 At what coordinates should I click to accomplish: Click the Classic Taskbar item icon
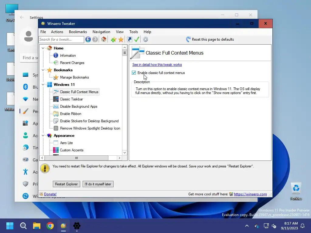tap(56, 99)
